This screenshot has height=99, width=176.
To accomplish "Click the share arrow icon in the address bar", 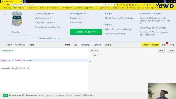I will tap(111, 5).
